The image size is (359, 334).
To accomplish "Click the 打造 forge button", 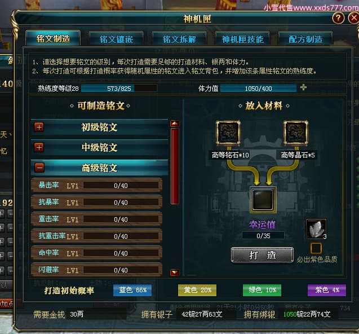I will click(x=262, y=255).
